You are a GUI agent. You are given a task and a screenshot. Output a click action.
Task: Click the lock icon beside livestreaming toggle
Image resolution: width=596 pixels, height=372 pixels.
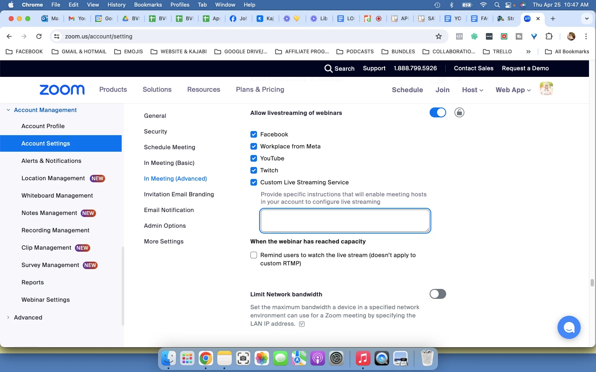pos(459,112)
